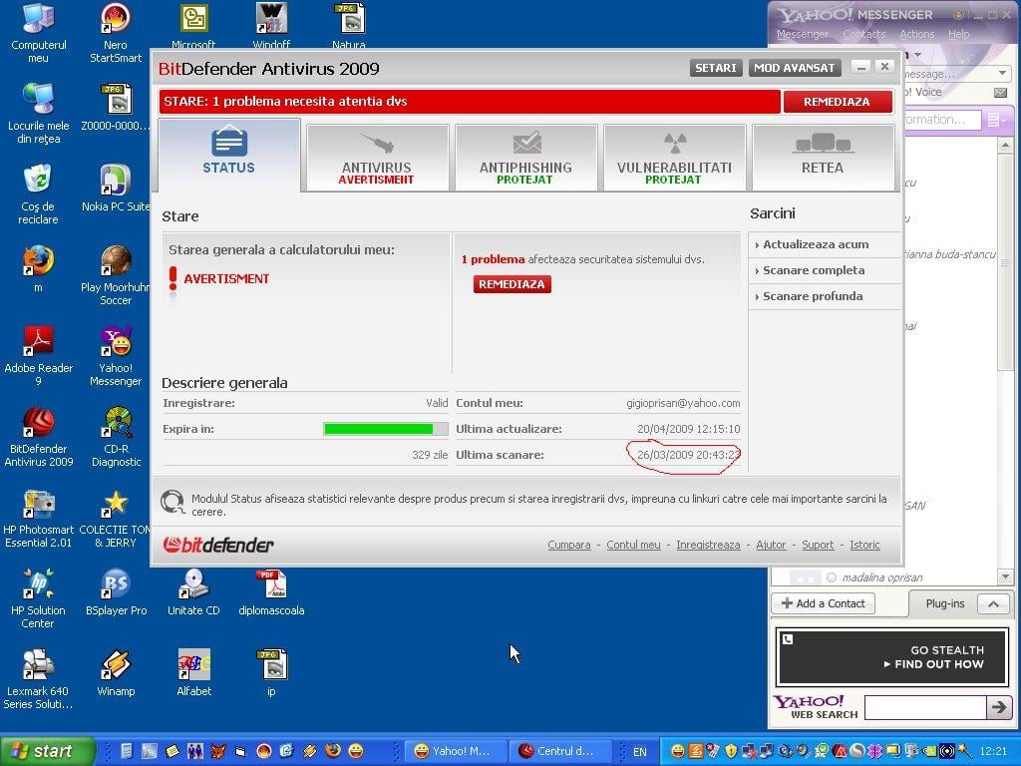The image size is (1021, 766).
Task: Click REMEDIAZA under 1 problema message
Action: tap(511, 284)
